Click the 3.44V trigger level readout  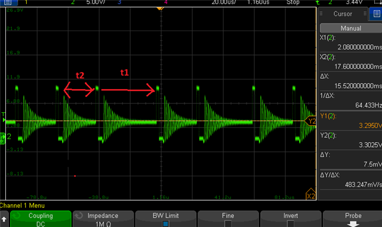[x=354, y=2]
